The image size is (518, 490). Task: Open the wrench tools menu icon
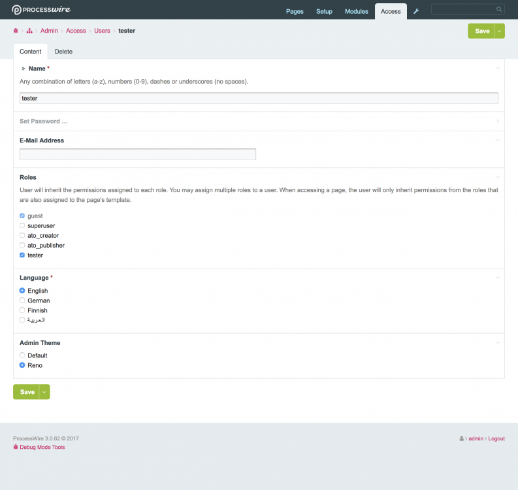coord(416,11)
